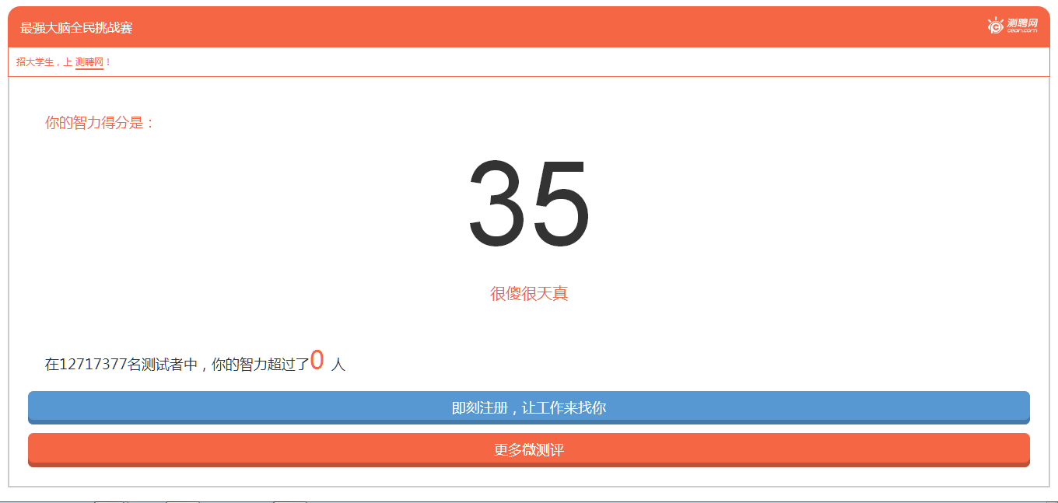Viewport: 1058px width, 503px height.
Task: Click the 测聘网 logo in header
Action: coord(1012,26)
